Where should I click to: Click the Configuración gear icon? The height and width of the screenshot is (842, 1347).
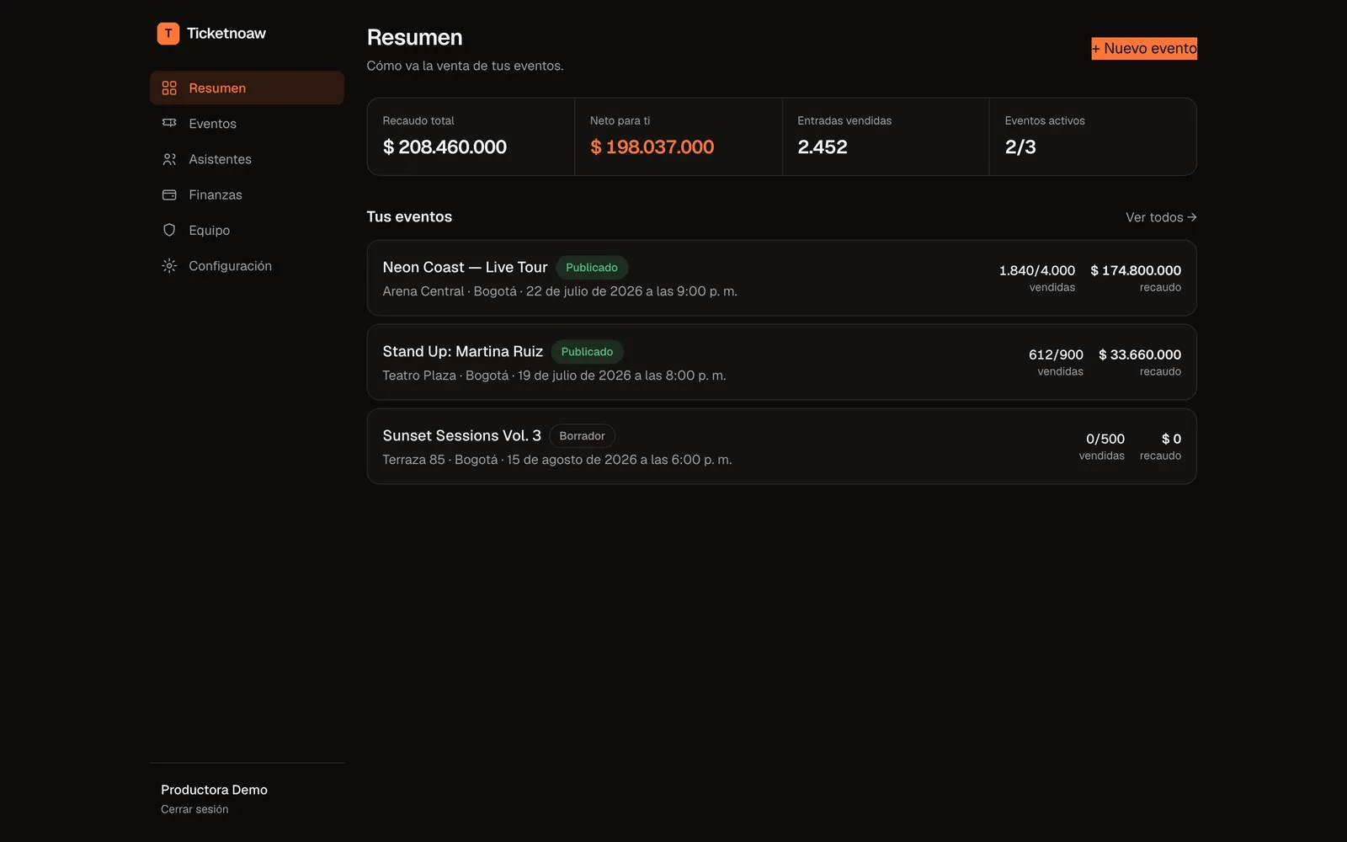(169, 266)
